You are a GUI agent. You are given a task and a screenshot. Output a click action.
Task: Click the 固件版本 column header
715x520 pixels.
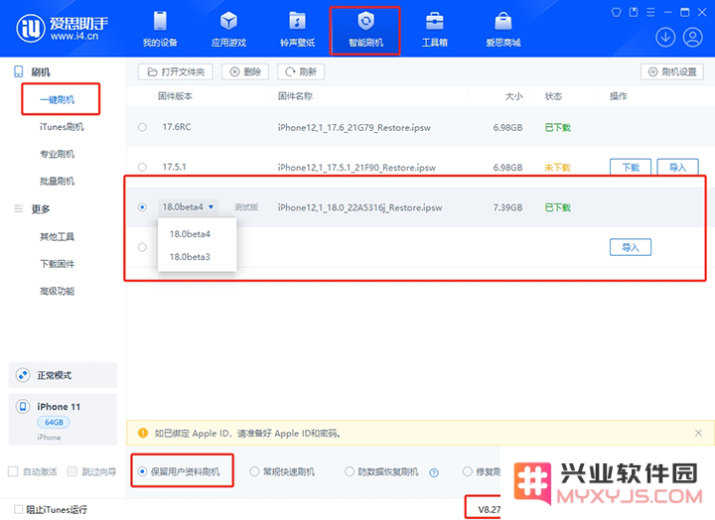[x=175, y=96]
